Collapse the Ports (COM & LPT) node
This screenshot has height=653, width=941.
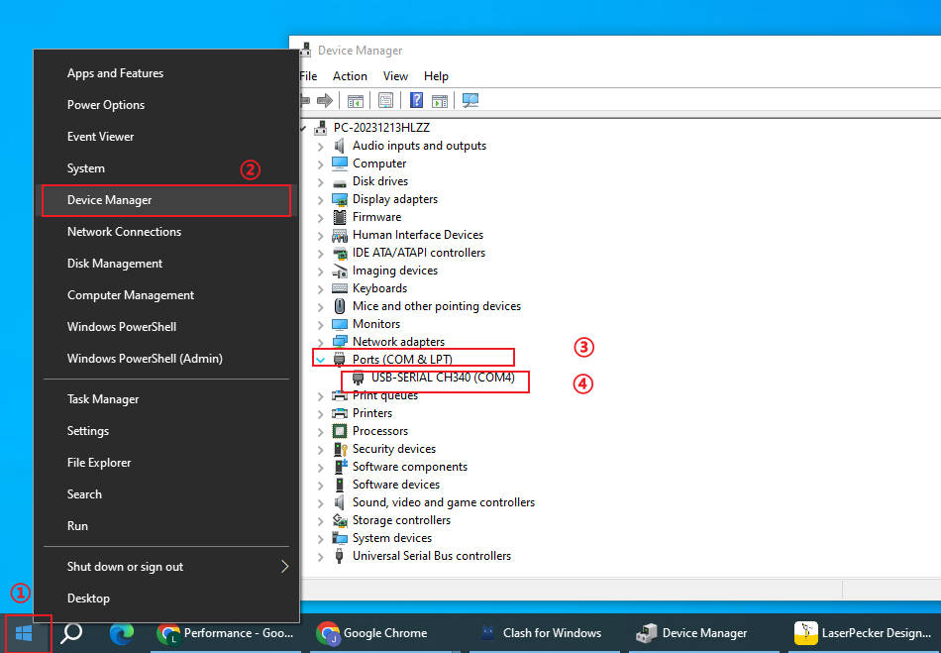[320, 360]
